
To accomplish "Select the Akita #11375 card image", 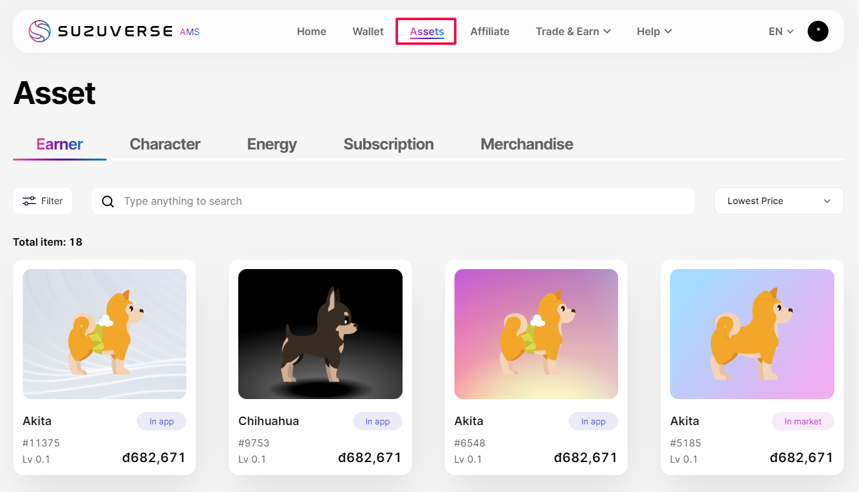I will [x=104, y=333].
